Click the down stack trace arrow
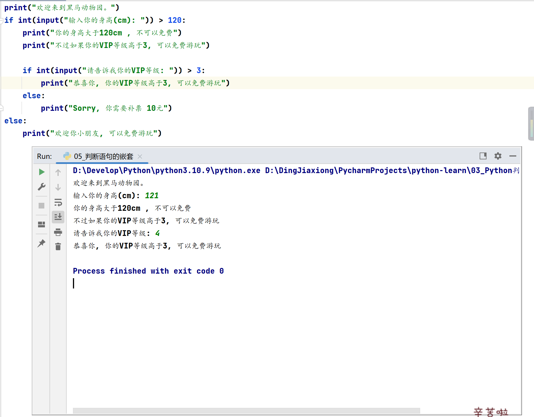Viewport: 534px width, 417px height. coord(58,187)
